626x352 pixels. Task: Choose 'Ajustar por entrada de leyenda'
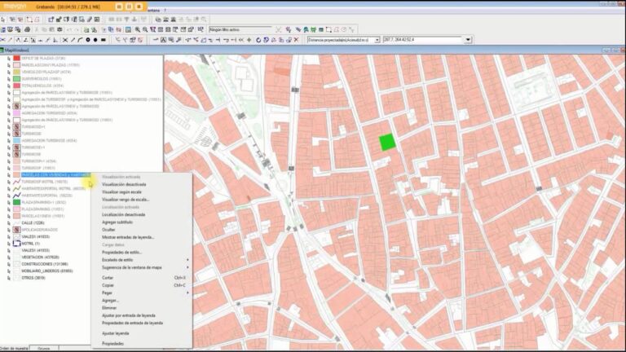point(129,315)
